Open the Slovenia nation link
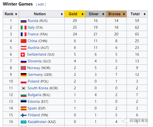 coord(35,61)
